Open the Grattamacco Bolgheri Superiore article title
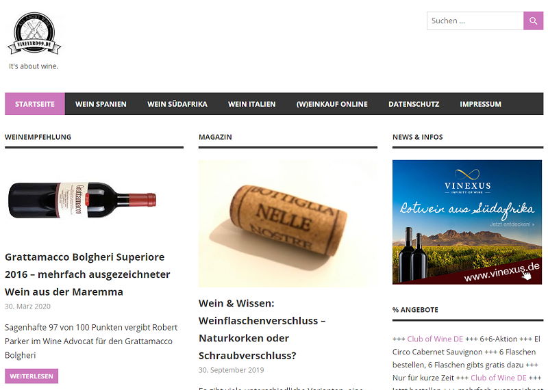548x390 pixels. (x=88, y=274)
